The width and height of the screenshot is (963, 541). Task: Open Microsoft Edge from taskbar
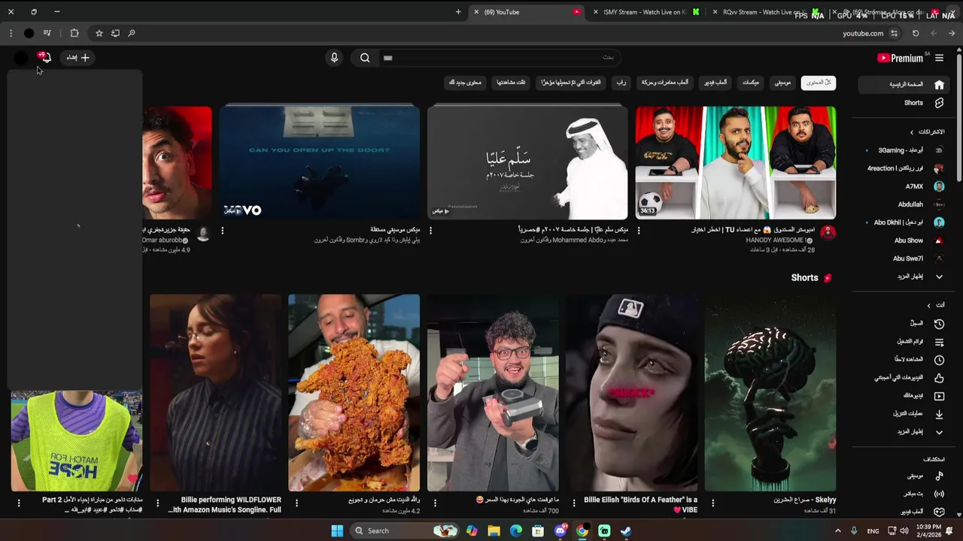tap(516, 530)
